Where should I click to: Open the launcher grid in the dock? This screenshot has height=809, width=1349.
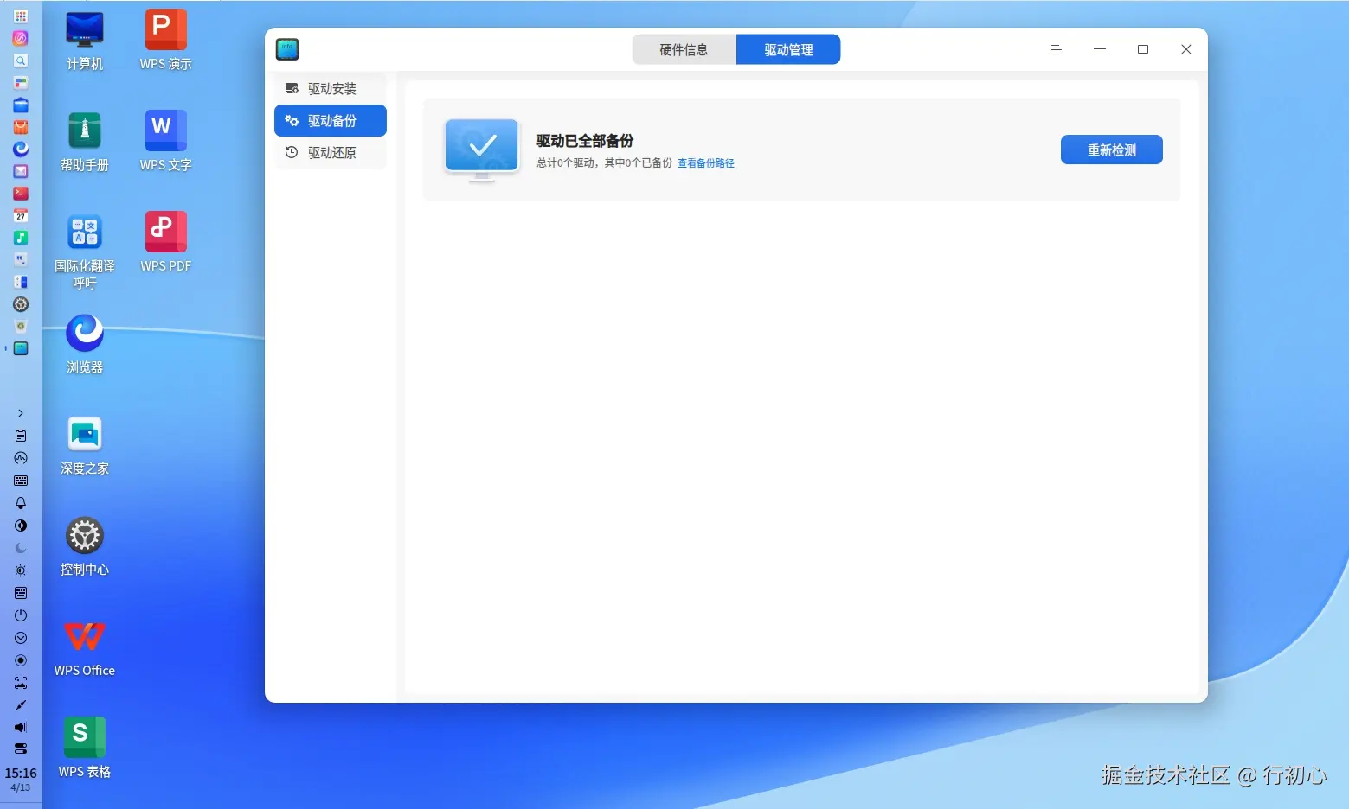click(x=21, y=16)
